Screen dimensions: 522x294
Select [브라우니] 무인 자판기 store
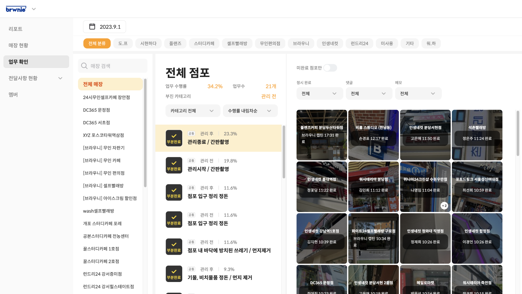click(104, 148)
